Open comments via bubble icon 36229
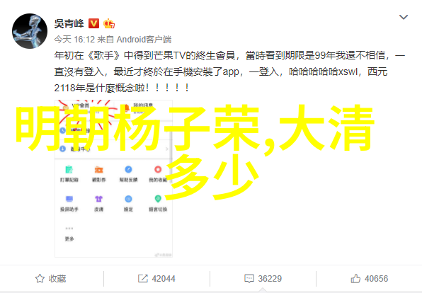This screenshot has height=293, width=422. (263, 278)
